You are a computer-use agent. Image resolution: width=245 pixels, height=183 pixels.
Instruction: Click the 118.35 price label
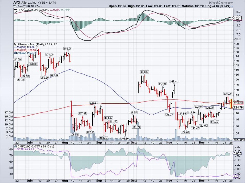133,112
